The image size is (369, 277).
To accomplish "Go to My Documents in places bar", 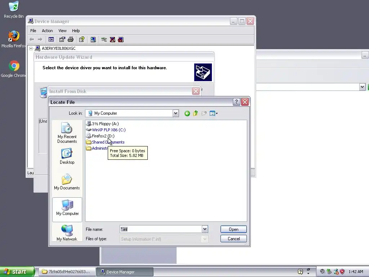I will tap(67, 182).
